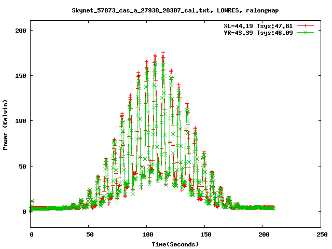The width and height of the screenshot is (332, 249).
Task: Click the y-axis tick label 200
Action: 21,31
